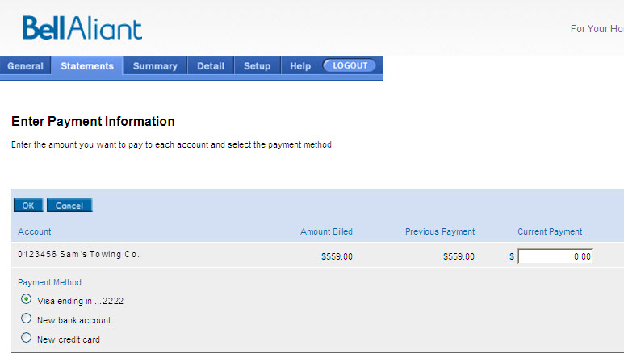Open the Help tab
Screen dimensions: 624x354
pyautogui.click(x=300, y=65)
